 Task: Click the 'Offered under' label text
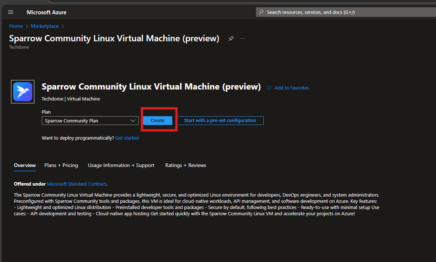click(x=30, y=184)
